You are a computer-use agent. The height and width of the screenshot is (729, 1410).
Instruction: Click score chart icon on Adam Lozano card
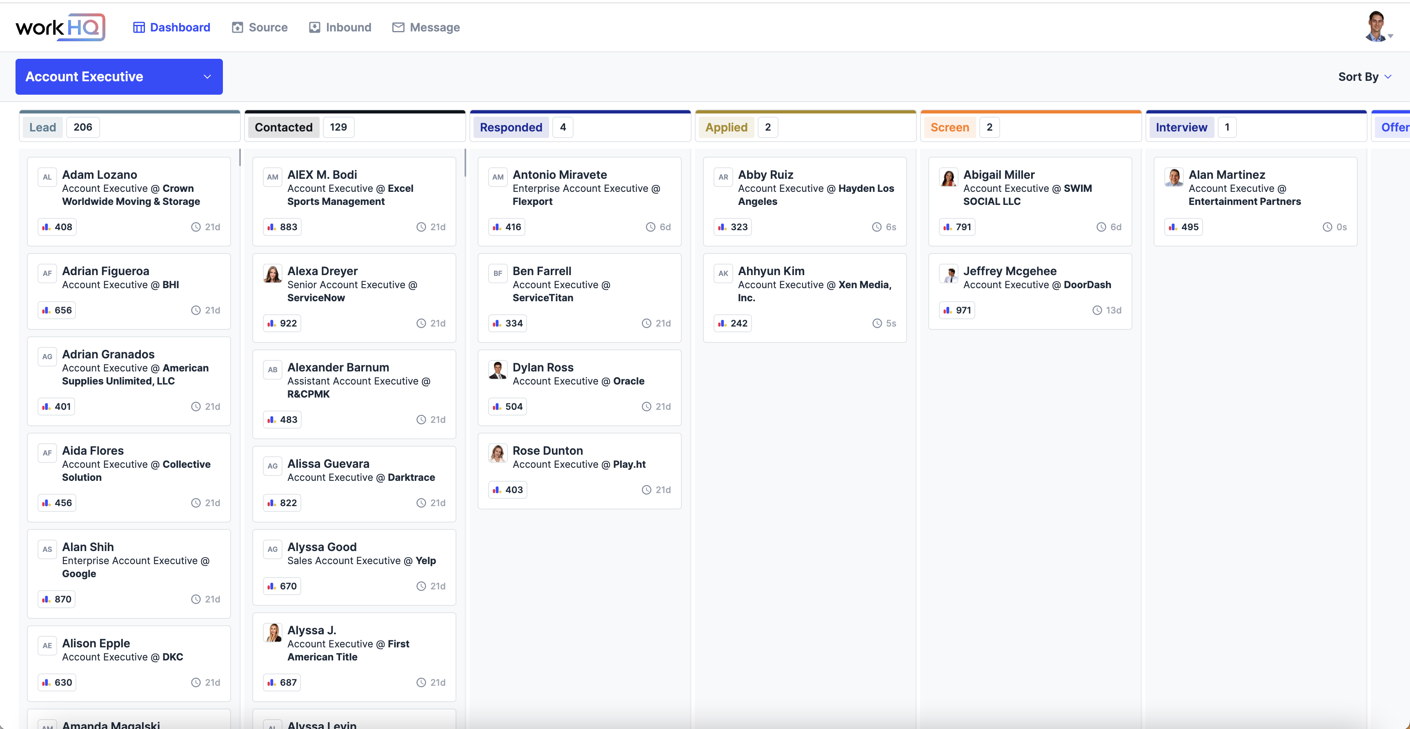pos(47,227)
